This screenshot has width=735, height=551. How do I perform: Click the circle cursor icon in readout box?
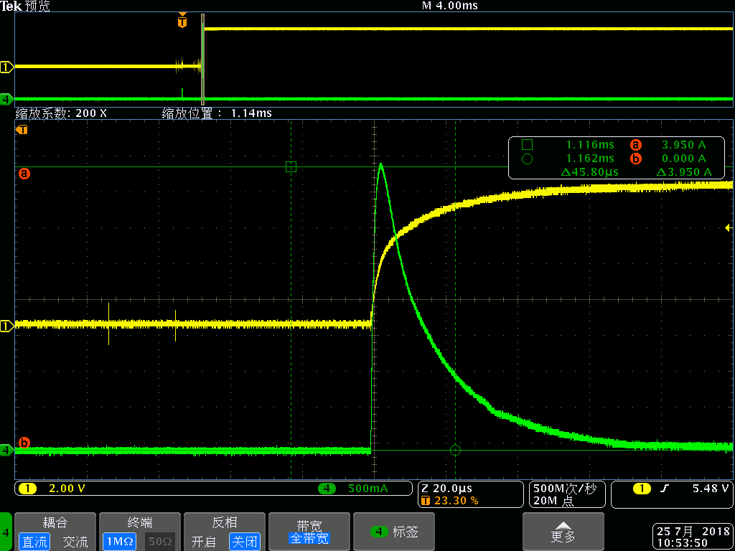pos(527,159)
